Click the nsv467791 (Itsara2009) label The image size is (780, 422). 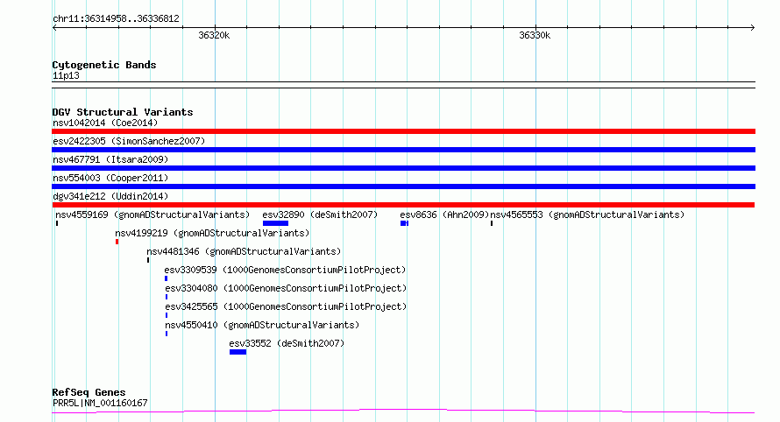pyautogui.click(x=110, y=159)
